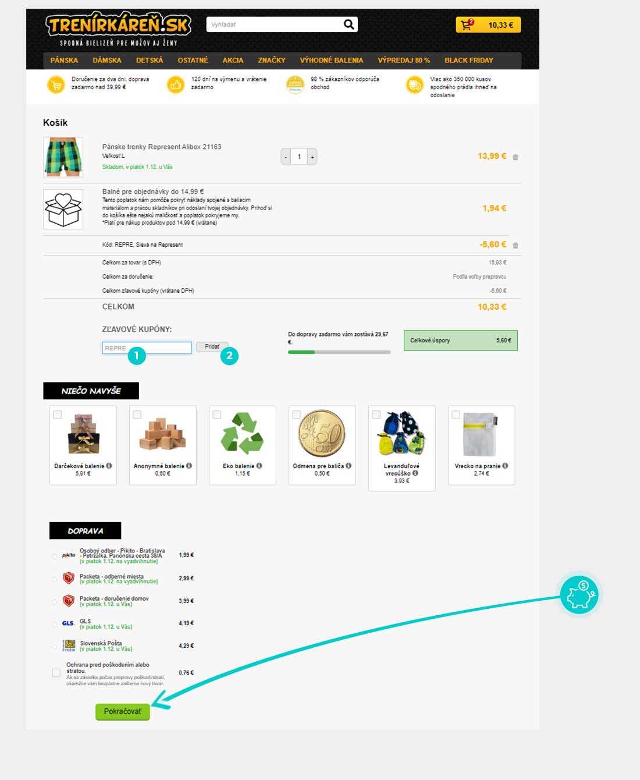Delete the REPRE discount code

[515, 246]
